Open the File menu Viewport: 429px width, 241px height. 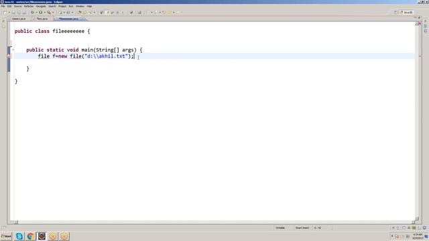click(3, 6)
